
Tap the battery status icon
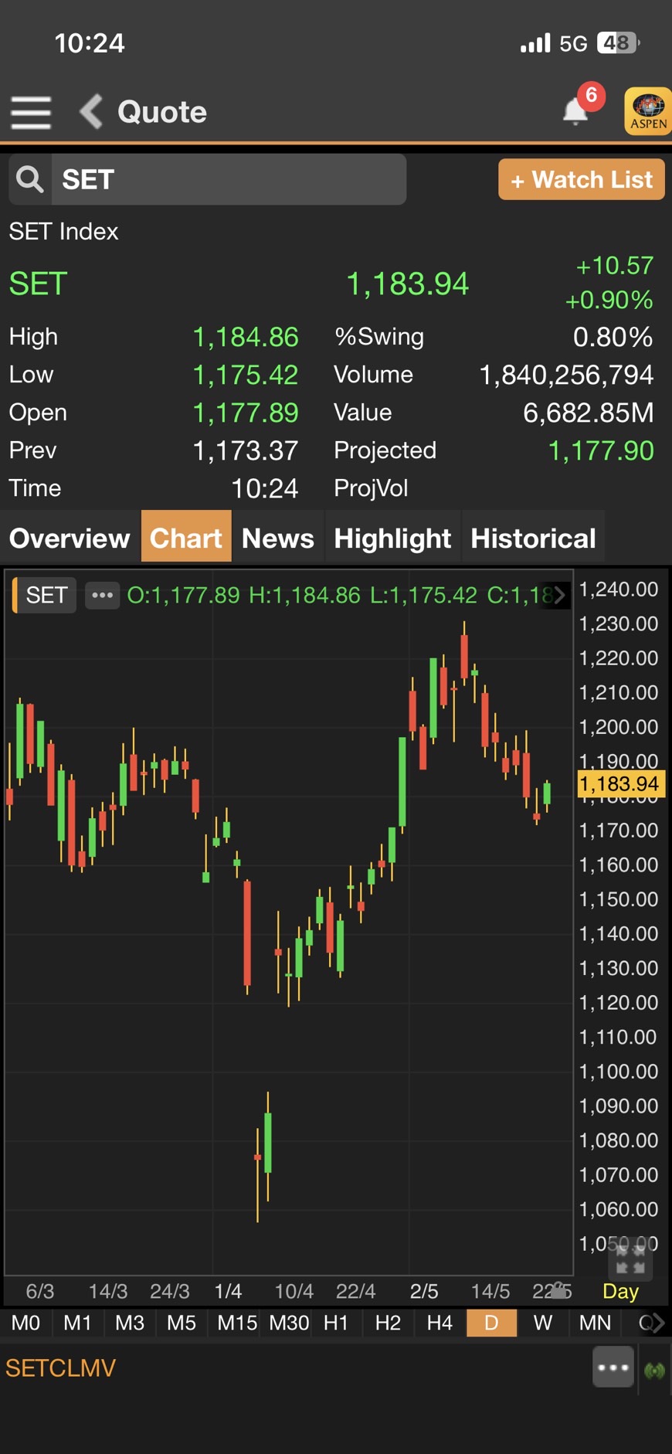click(618, 42)
